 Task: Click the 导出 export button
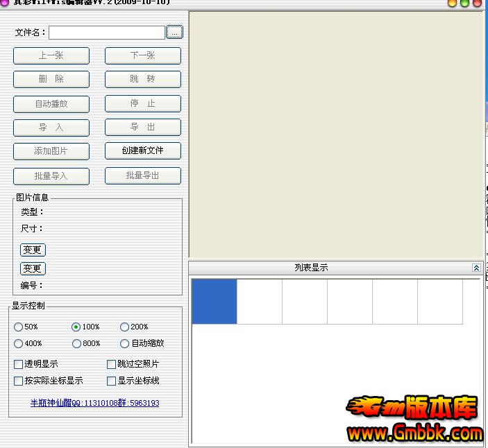coord(143,127)
